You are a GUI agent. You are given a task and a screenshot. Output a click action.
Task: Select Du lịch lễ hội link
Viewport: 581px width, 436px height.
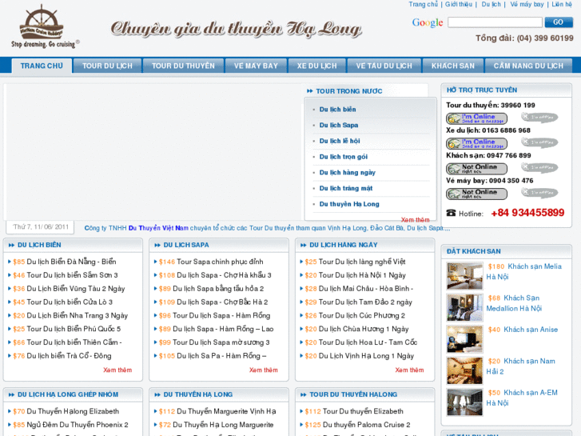point(340,141)
